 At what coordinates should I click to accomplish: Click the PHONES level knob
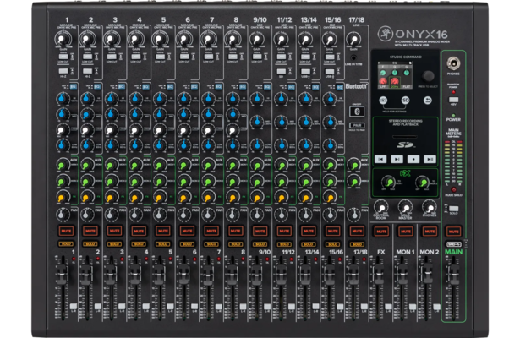(x=430, y=207)
